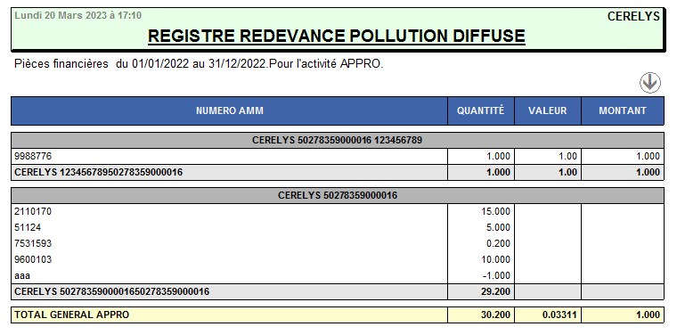This screenshot has width=677, height=335.
Task: Click the TOTAL GENERAL APPRO row
Action: (338, 315)
